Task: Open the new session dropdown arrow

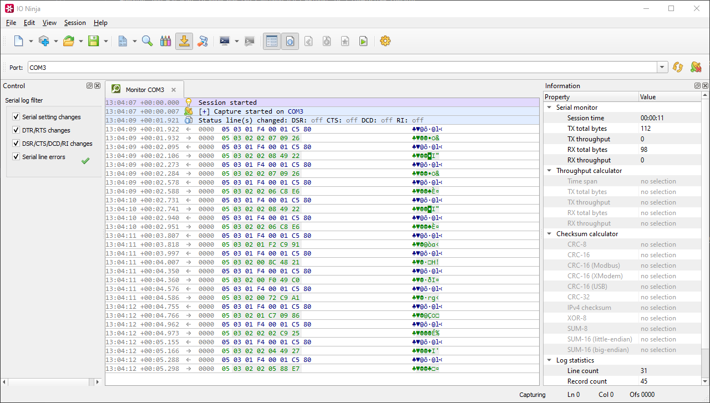Action: pos(31,41)
